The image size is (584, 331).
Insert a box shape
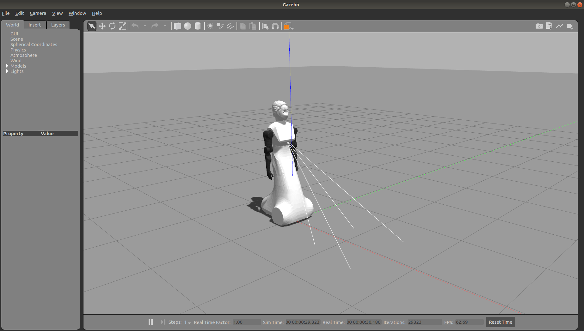[x=178, y=26]
